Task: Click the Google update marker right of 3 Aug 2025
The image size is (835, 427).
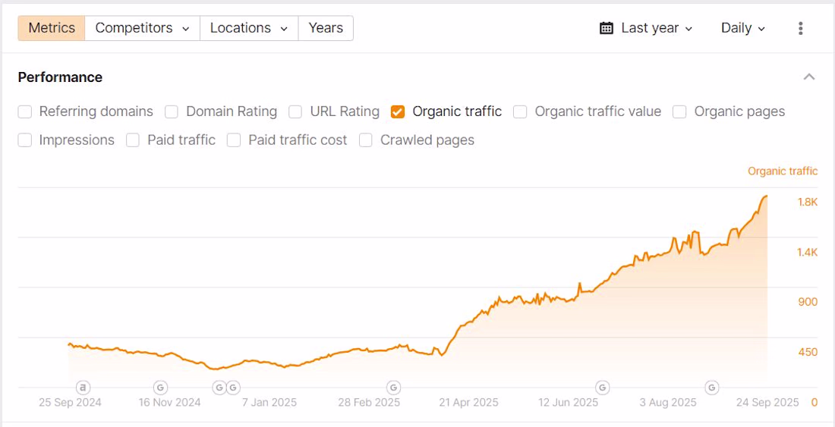Action: coord(712,388)
